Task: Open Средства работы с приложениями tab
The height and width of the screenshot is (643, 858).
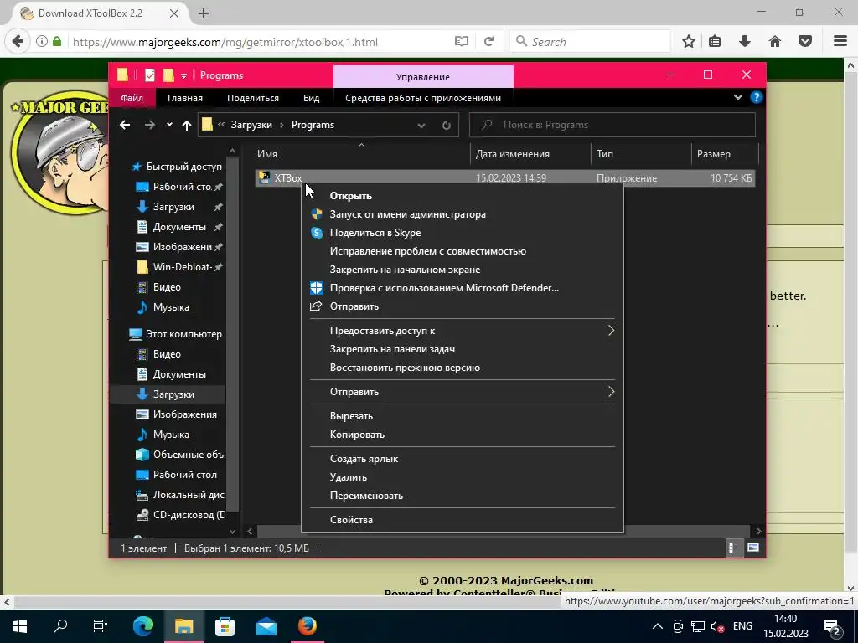Action: 423,98
